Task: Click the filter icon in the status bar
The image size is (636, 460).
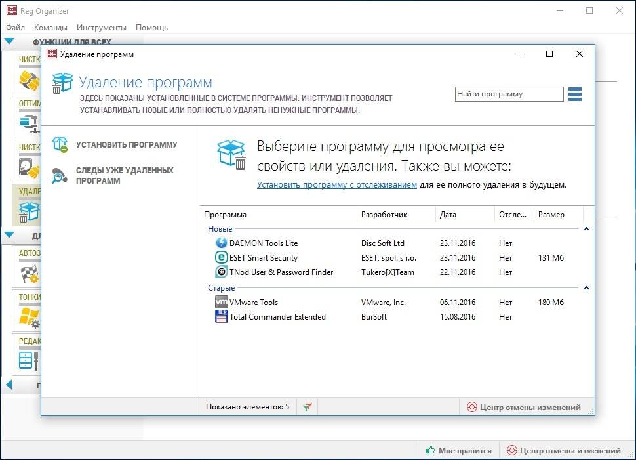Action: (308, 406)
